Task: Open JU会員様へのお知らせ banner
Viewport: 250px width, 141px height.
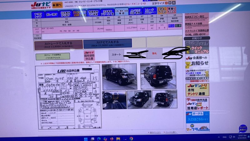Action: pos(197,61)
